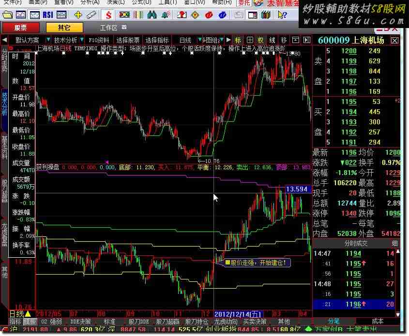
Task: Click the 选择股票 button
Action: 128,40
